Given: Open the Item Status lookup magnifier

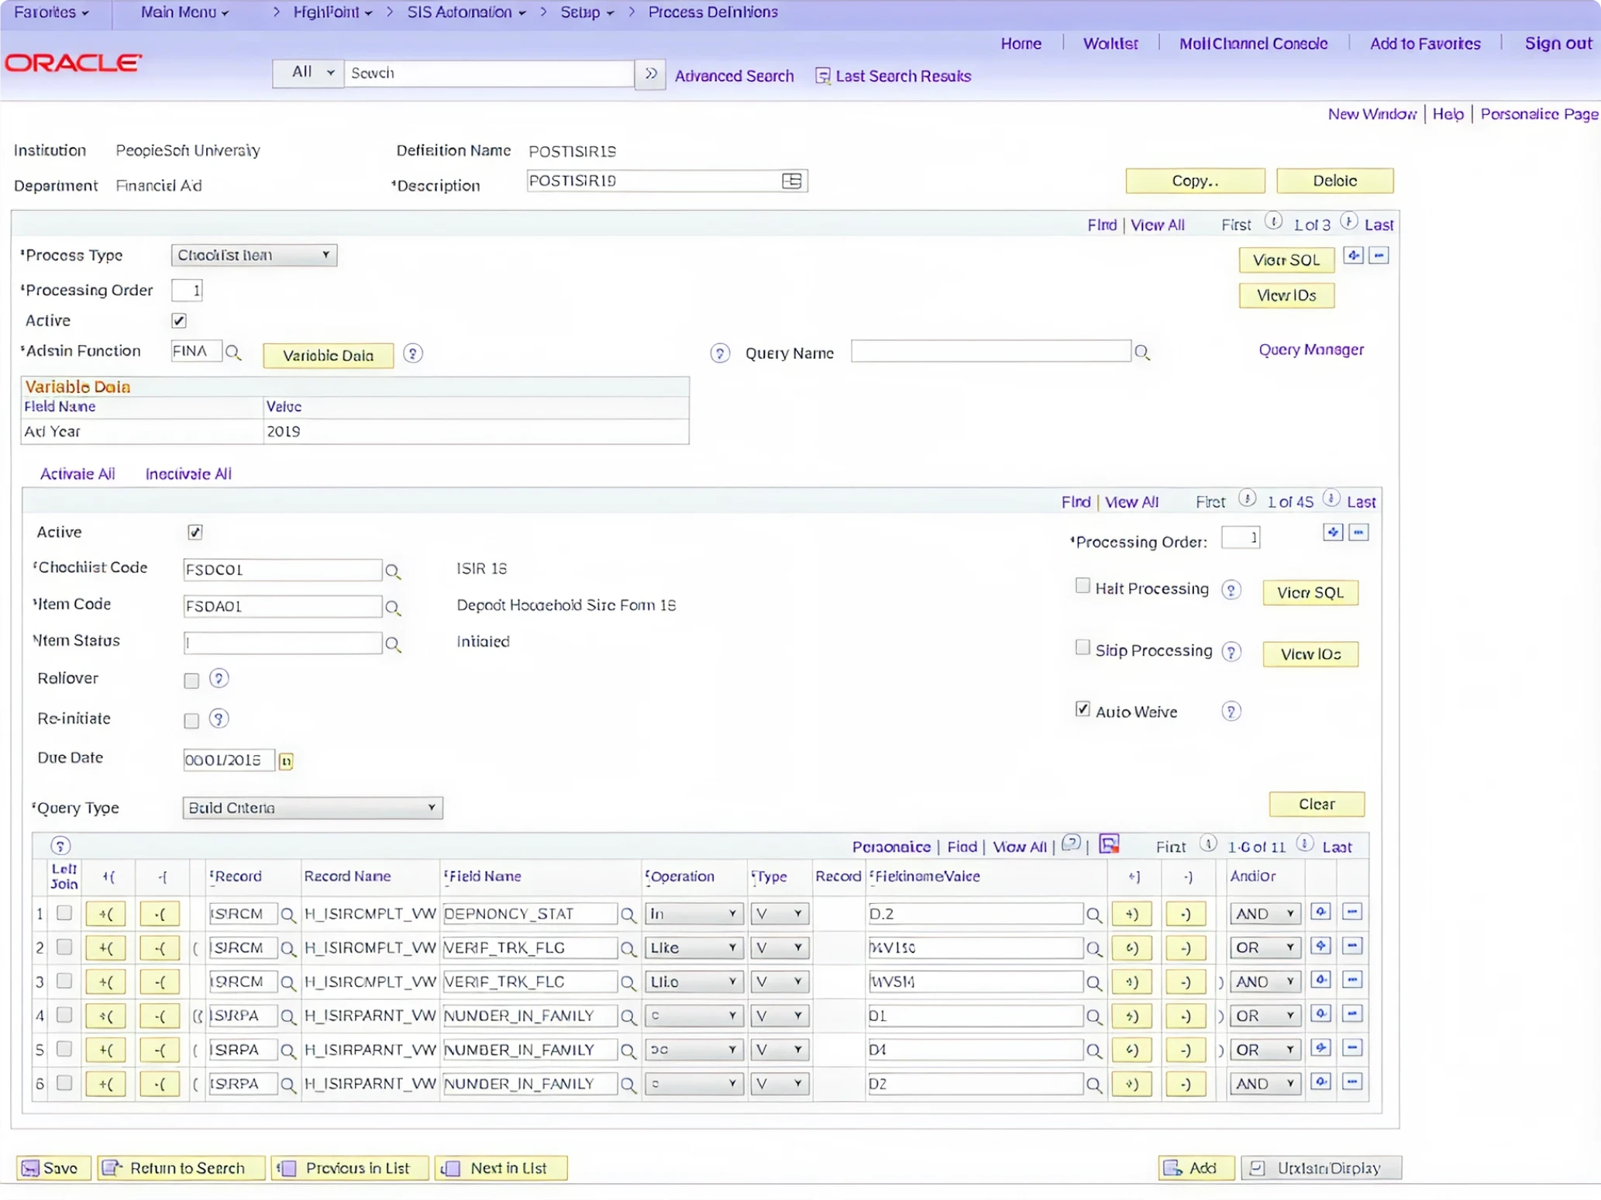Looking at the screenshot, I should [393, 643].
